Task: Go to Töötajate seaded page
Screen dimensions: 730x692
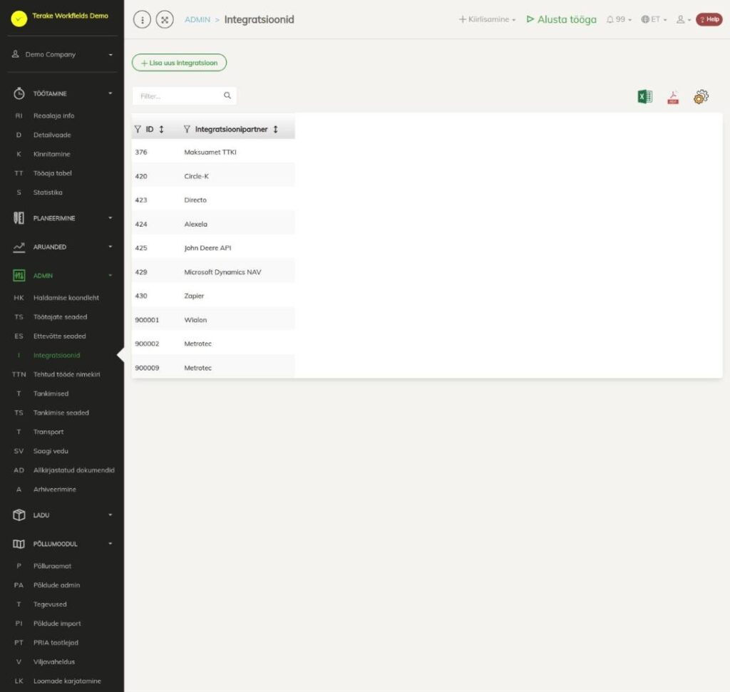Action: [60, 317]
